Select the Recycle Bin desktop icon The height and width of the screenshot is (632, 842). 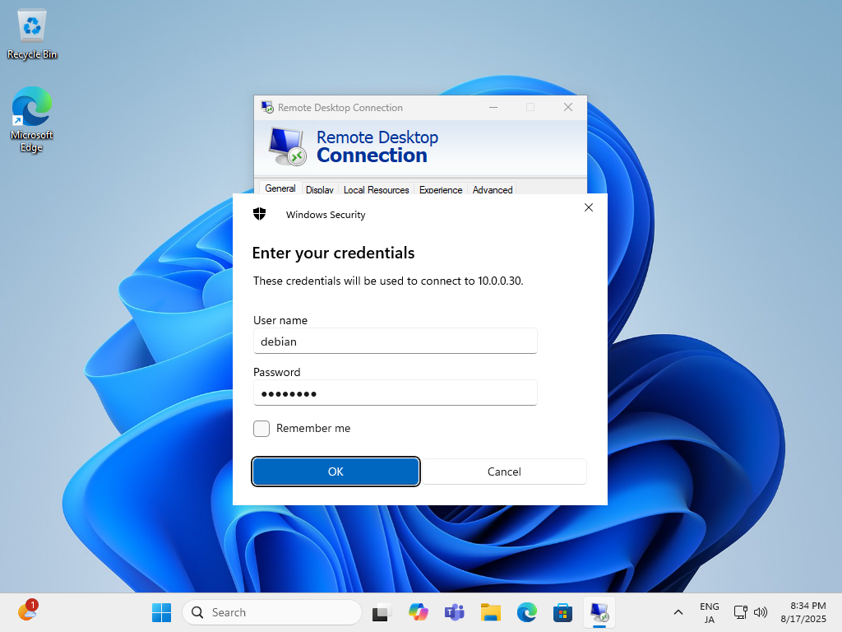point(31,31)
